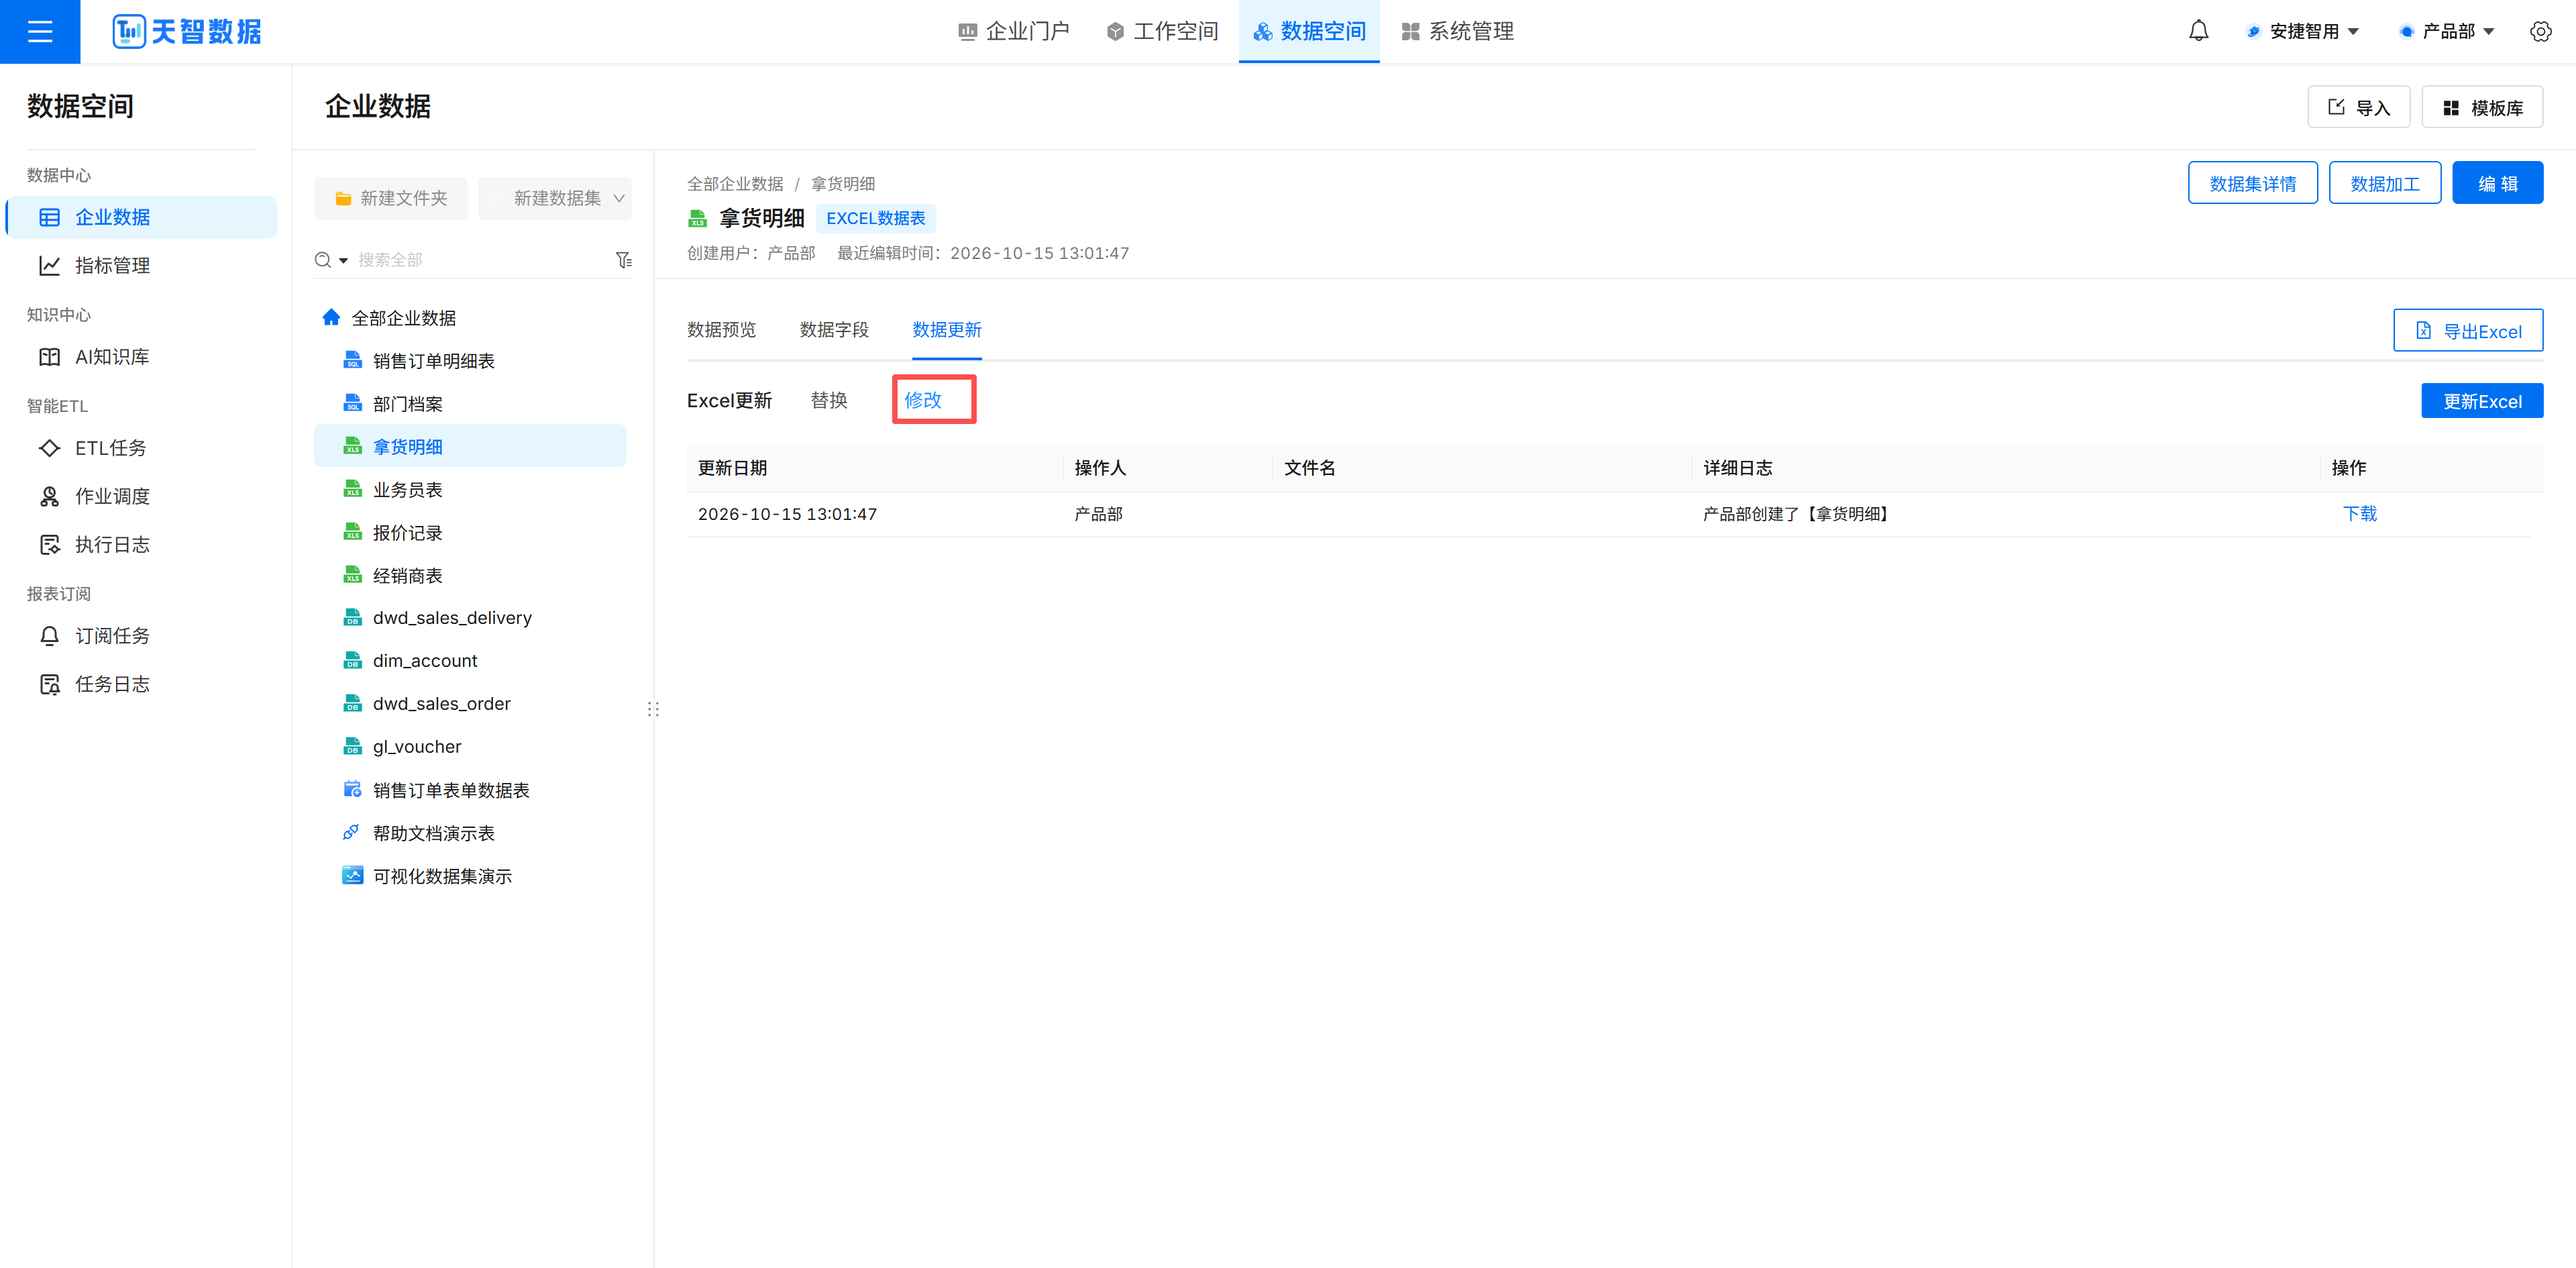Switch to the 工作空间 menu
2576x1268 pixels.
(x=1162, y=31)
